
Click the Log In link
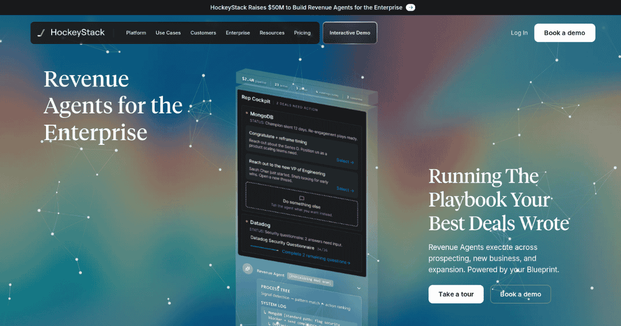pos(519,33)
